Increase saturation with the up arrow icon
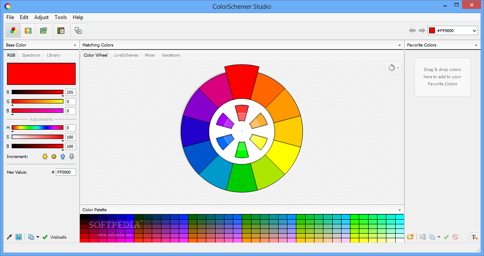This screenshot has width=484, height=256. pyautogui.click(x=63, y=156)
